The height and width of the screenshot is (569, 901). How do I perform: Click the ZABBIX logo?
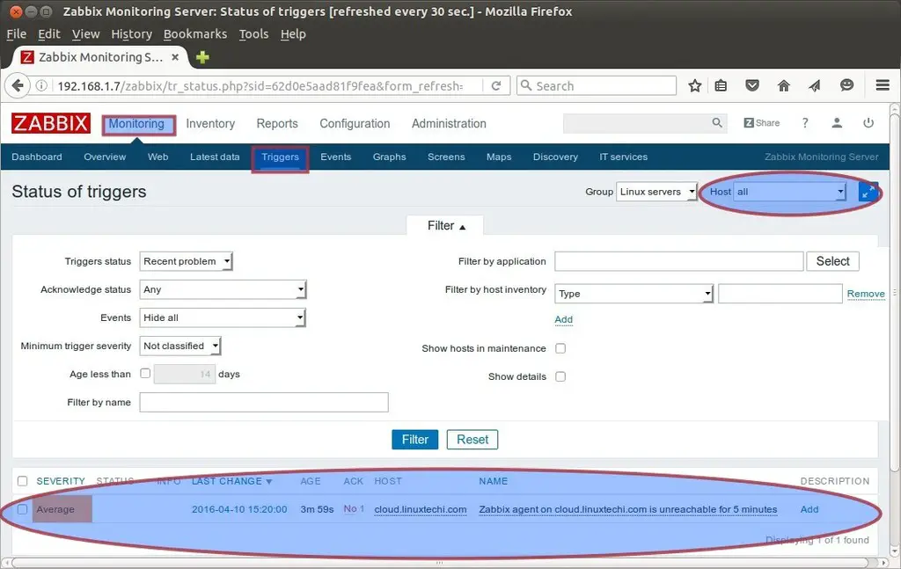(x=50, y=123)
